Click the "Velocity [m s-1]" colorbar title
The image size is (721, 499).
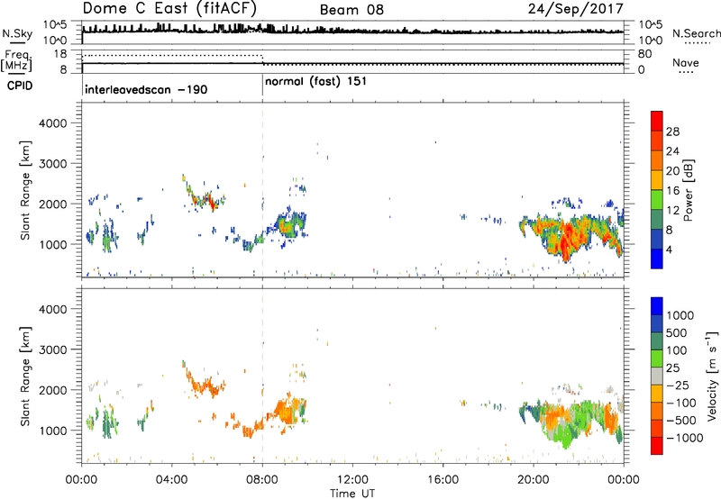tap(712, 376)
